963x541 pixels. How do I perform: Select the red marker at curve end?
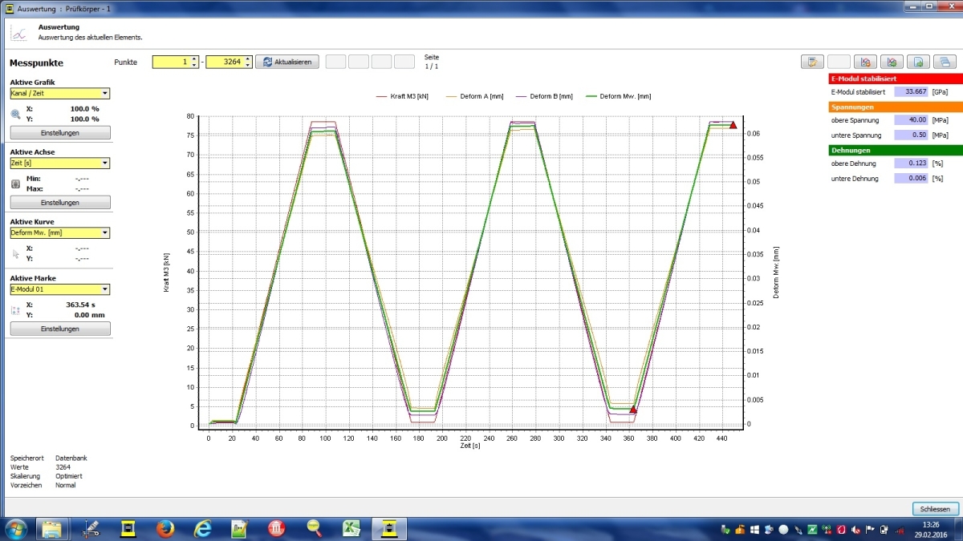733,125
